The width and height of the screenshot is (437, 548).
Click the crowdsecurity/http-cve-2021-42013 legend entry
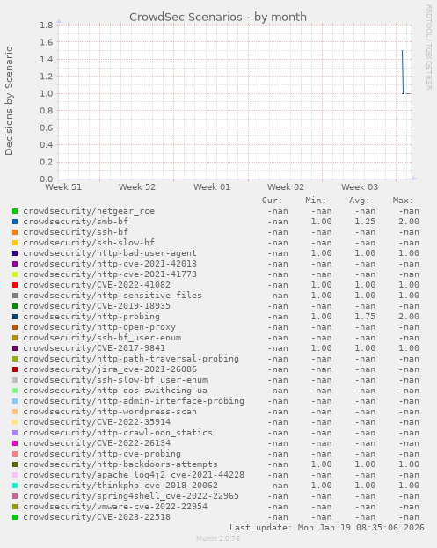(x=110, y=264)
